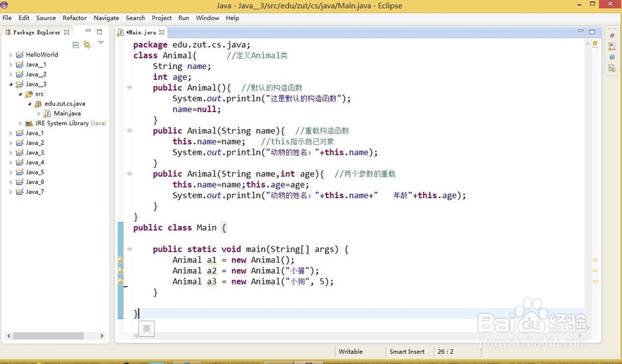
Task: Click the input method indicator 英
Action: tap(146, 329)
